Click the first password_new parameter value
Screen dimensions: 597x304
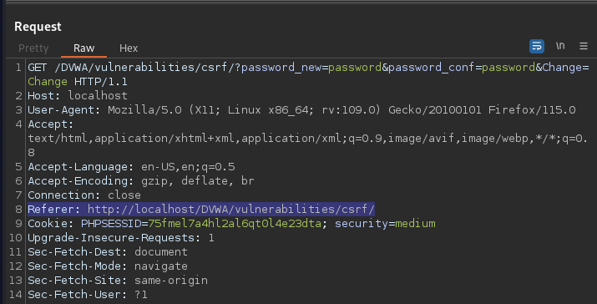(x=355, y=68)
